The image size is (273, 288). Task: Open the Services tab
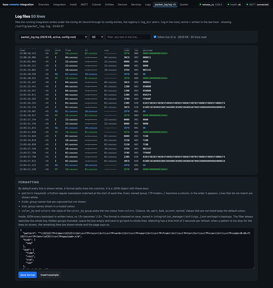136,5
